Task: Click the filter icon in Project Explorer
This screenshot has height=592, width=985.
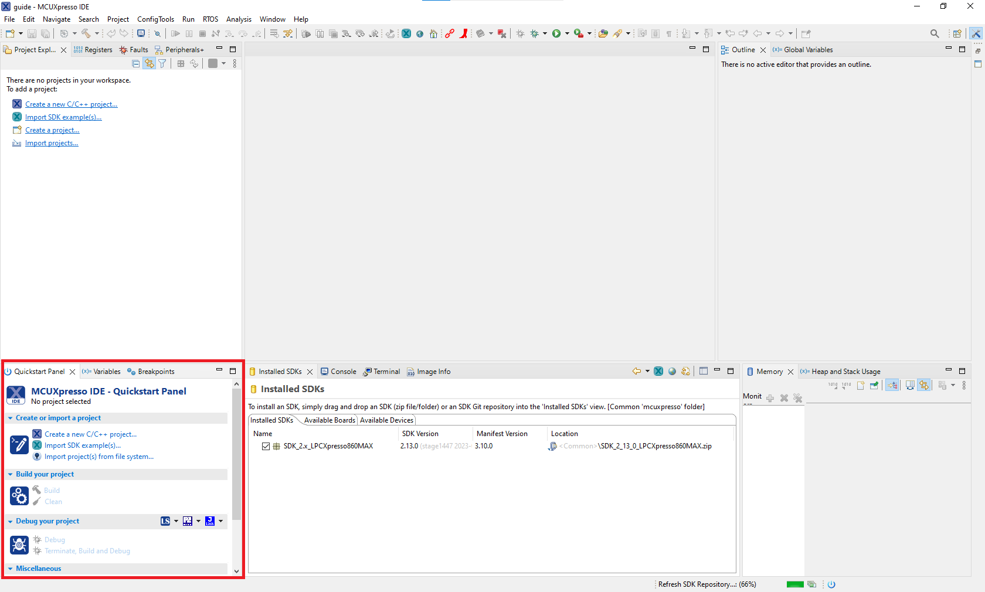Action: pyautogui.click(x=162, y=64)
